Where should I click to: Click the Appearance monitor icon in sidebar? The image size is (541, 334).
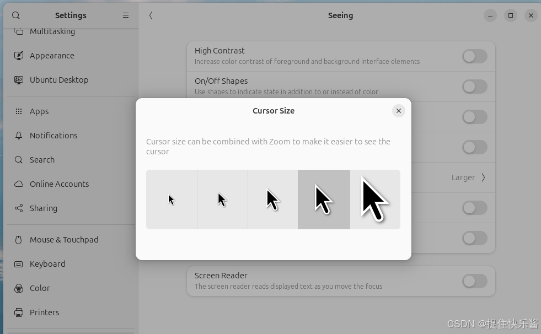click(19, 56)
